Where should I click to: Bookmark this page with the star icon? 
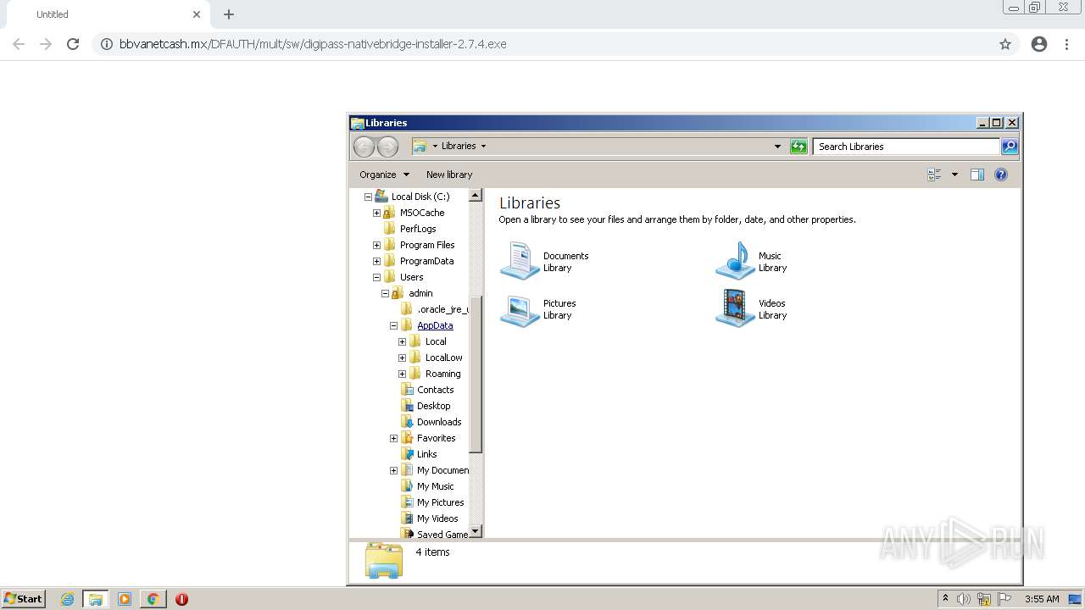tap(1005, 44)
